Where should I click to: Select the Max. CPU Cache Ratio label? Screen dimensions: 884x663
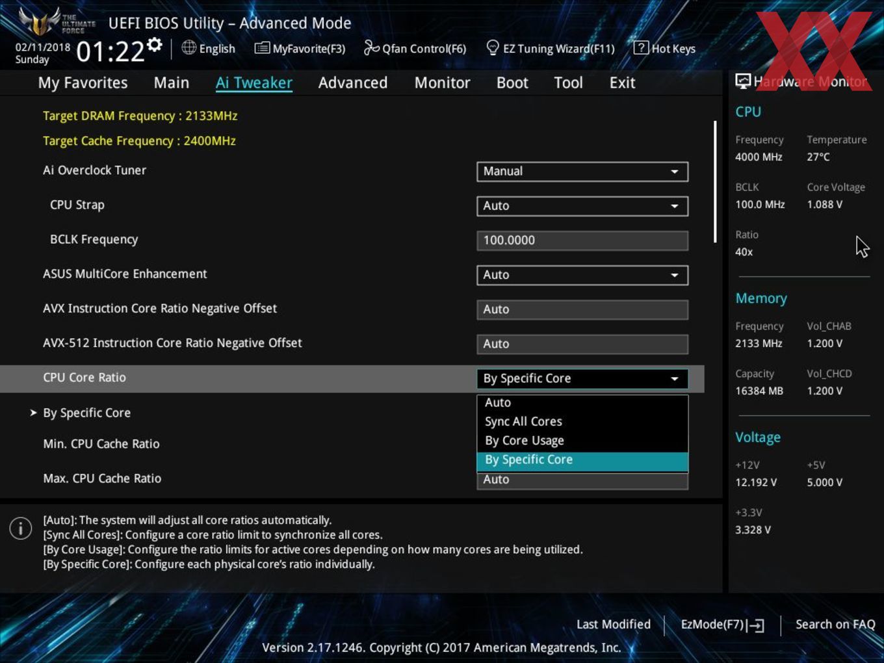click(102, 478)
